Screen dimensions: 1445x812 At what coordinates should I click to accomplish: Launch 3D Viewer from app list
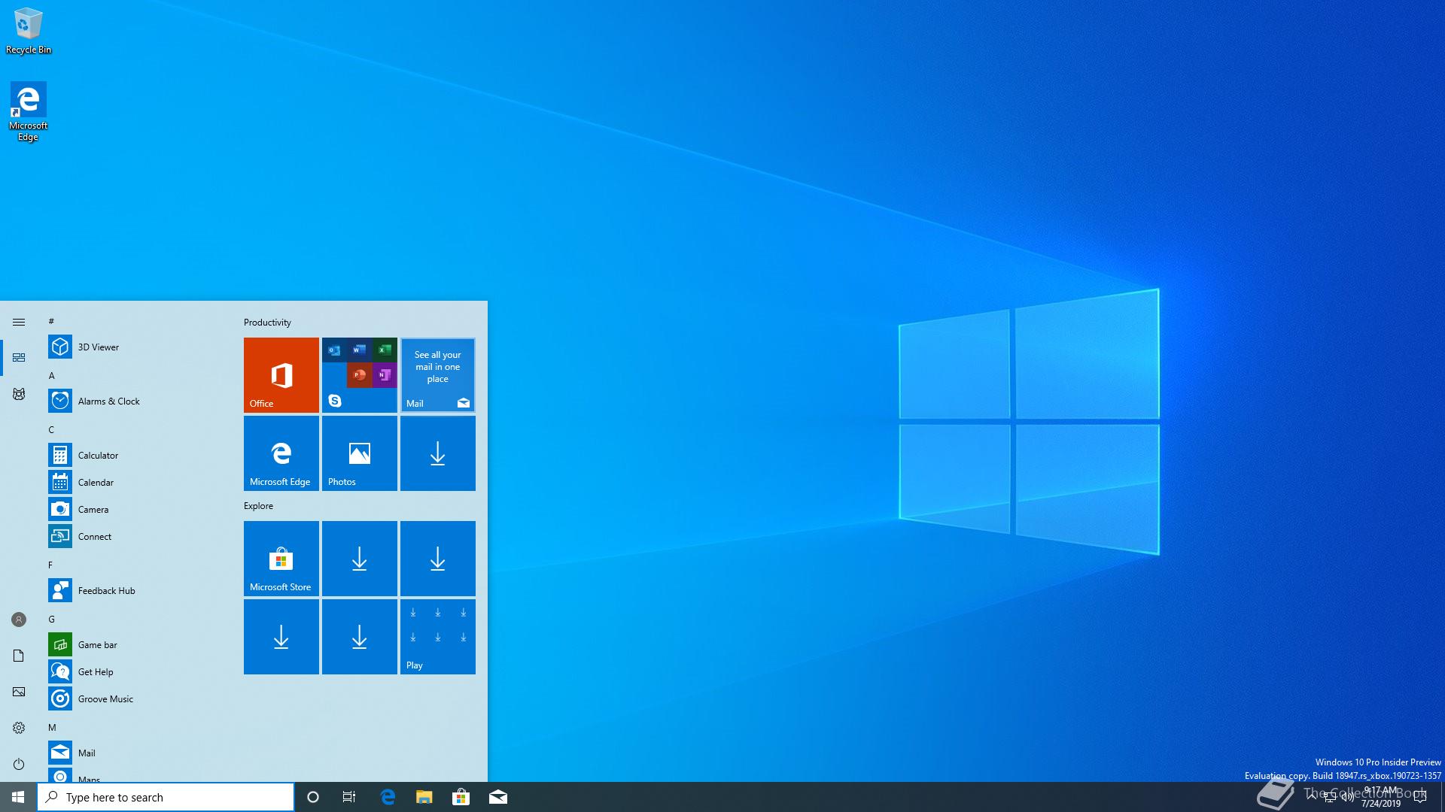(135, 347)
